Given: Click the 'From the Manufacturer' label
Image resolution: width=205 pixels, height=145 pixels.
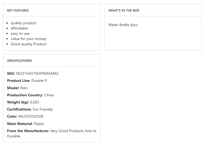Looking at the screenshot, I should pyautogui.click(x=28, y=131).
